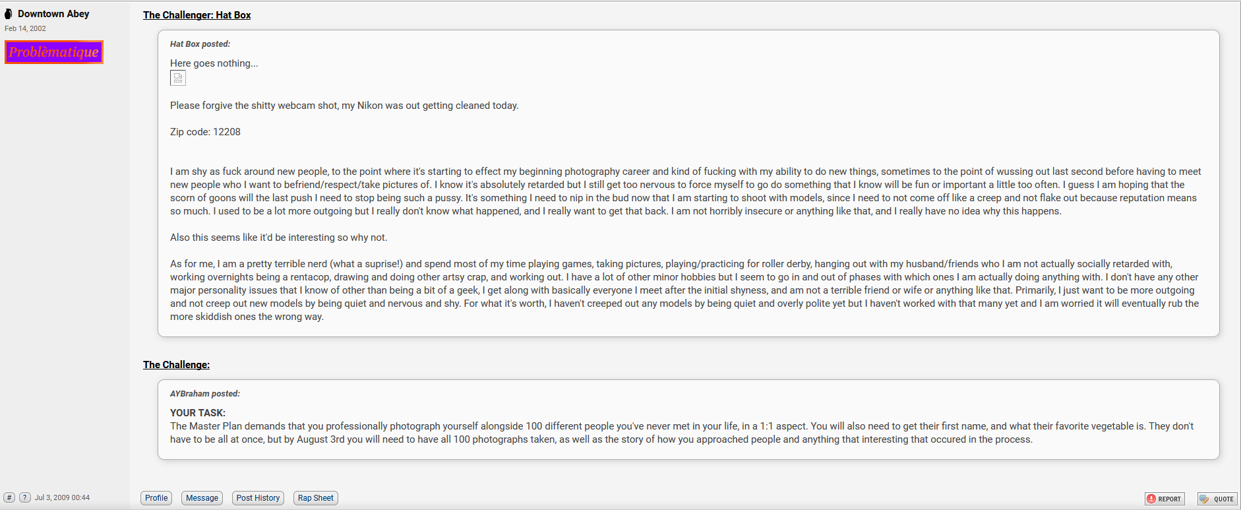Image resolution: width=1241 pixels, height=510 pixels.
Task: Click the username Downtown Abey
Action: click(53, 14)
